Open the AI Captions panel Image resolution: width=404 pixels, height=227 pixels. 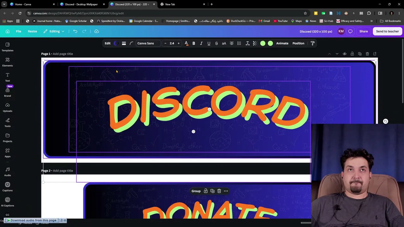click(x=8, y=202)
